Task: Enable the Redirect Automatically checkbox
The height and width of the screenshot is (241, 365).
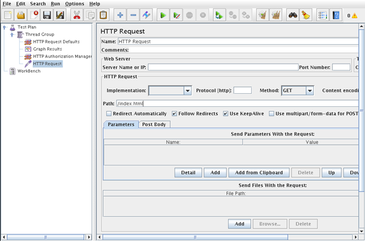Action: pos(109,114)
